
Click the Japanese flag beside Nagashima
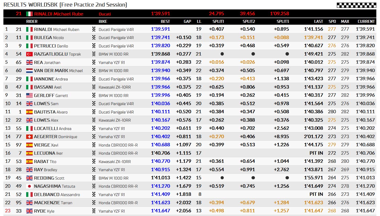pos(29,186)
